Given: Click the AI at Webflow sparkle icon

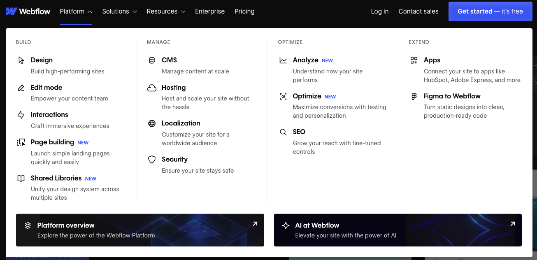Looking at the screenshot, I should pyautogui.click(x=286, y=226).
